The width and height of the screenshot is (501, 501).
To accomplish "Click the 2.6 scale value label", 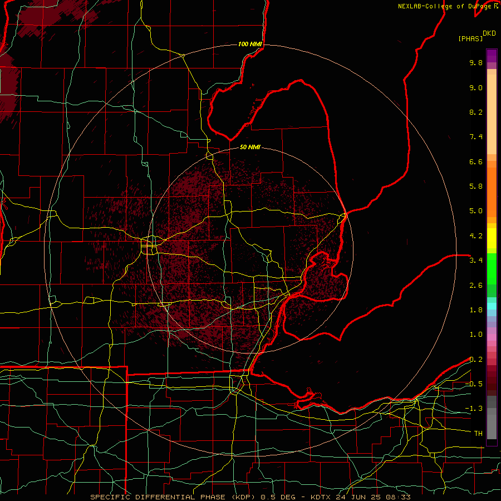I will [476, 286].
